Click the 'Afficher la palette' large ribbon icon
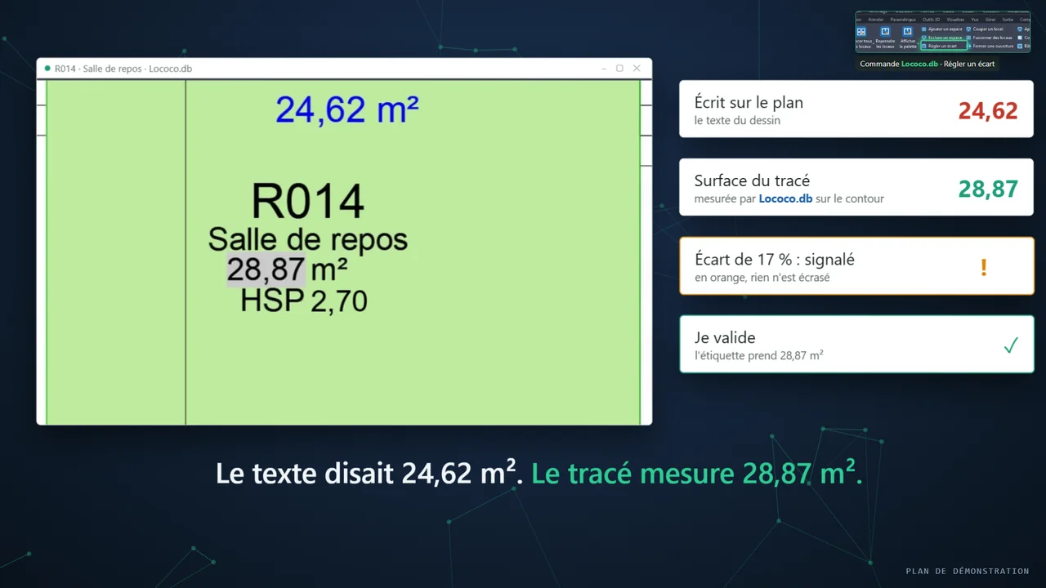The height and width of the screenshot is (588, 1046). [908, 31]
